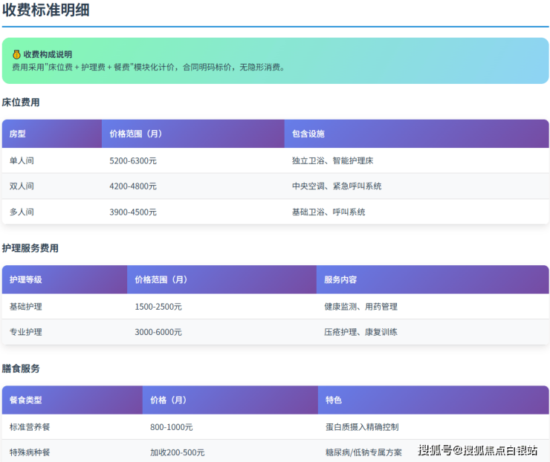Click the 膳食服务 section heading
Screen dimensions: 550x462
pyautogui.click(x=21, y=368)
